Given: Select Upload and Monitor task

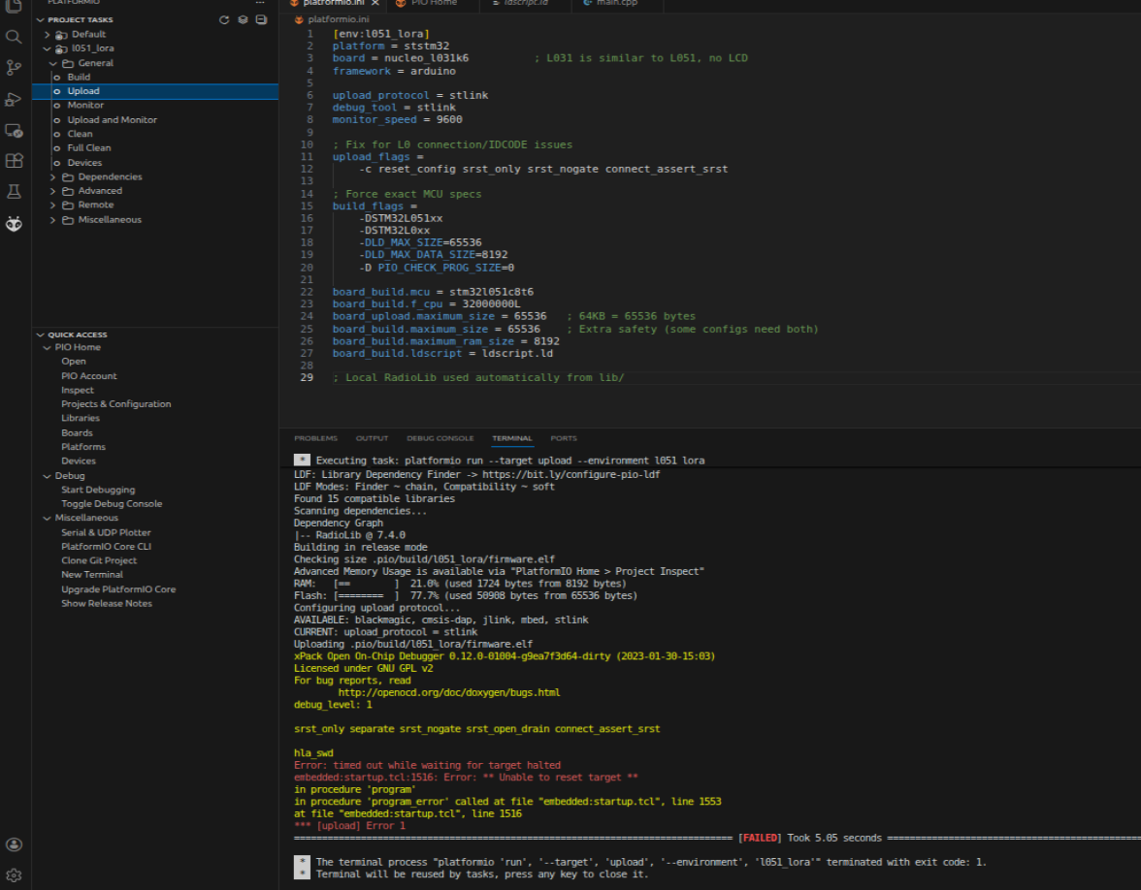Looking at the screenshot, I should [112, 120].
